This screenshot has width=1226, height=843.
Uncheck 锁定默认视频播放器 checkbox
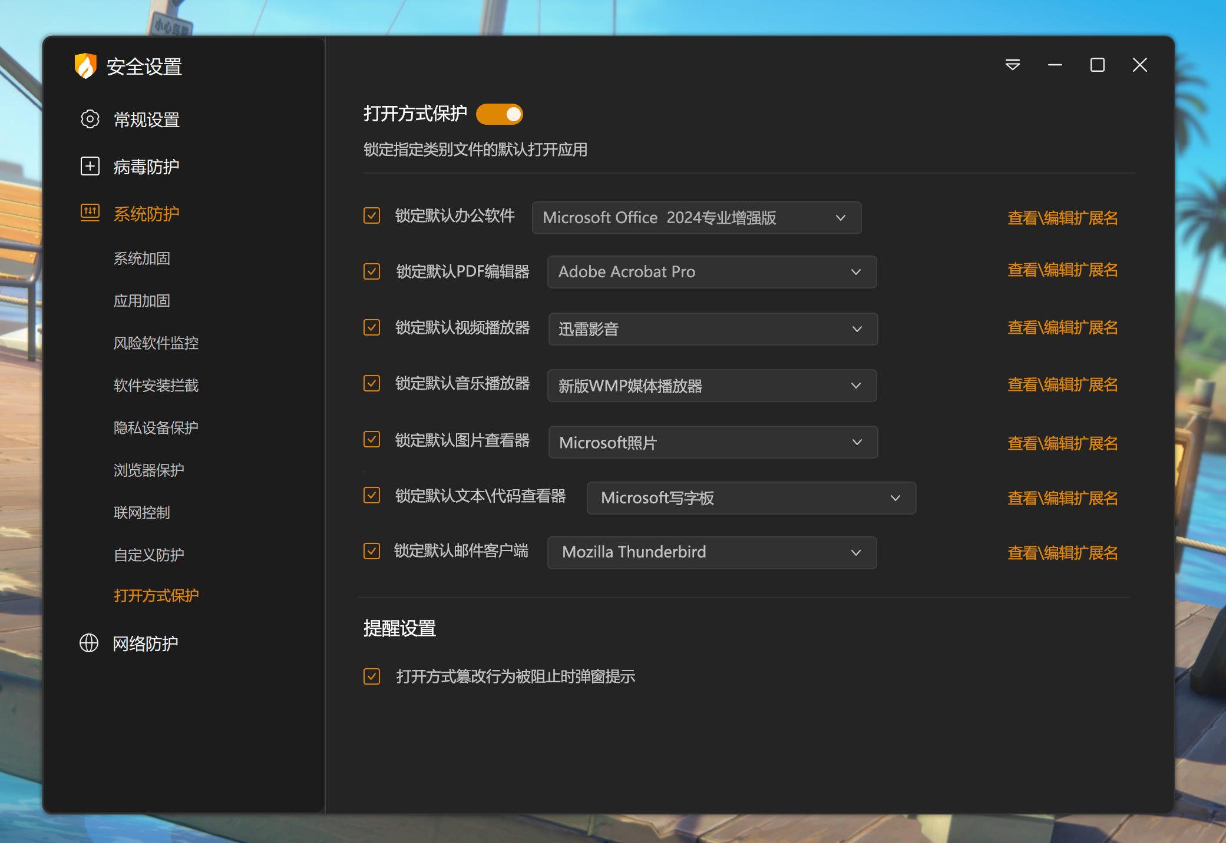pyautogui.click(x=372, y=327)
